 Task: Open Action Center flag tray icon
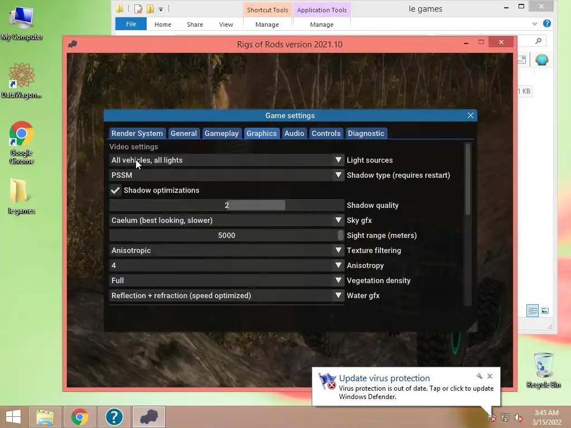point(492,417)
